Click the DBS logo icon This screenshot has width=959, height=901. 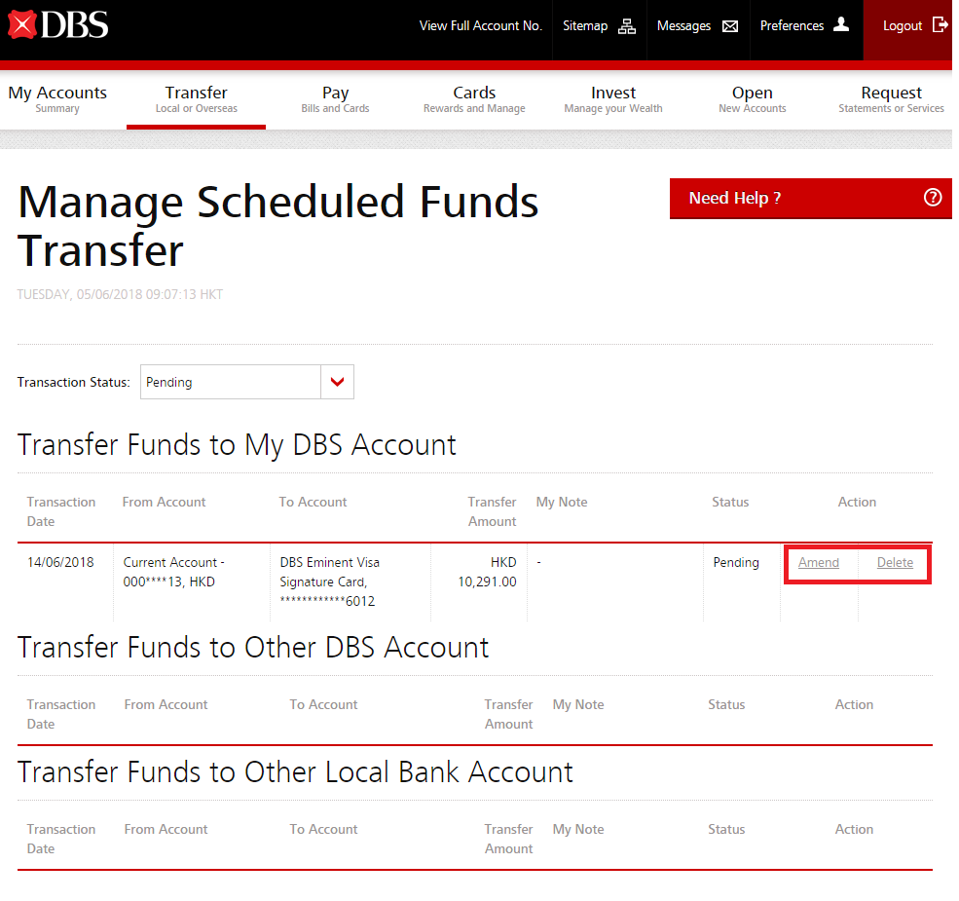point(21,25)
